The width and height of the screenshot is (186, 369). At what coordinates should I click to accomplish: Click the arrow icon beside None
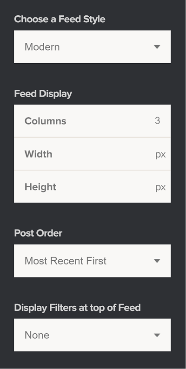[x=157, y=335]
